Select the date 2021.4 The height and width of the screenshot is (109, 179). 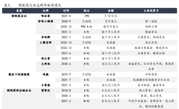(x=66, y=16)
